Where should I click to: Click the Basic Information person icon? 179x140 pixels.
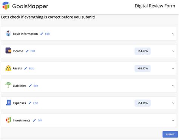8,33
